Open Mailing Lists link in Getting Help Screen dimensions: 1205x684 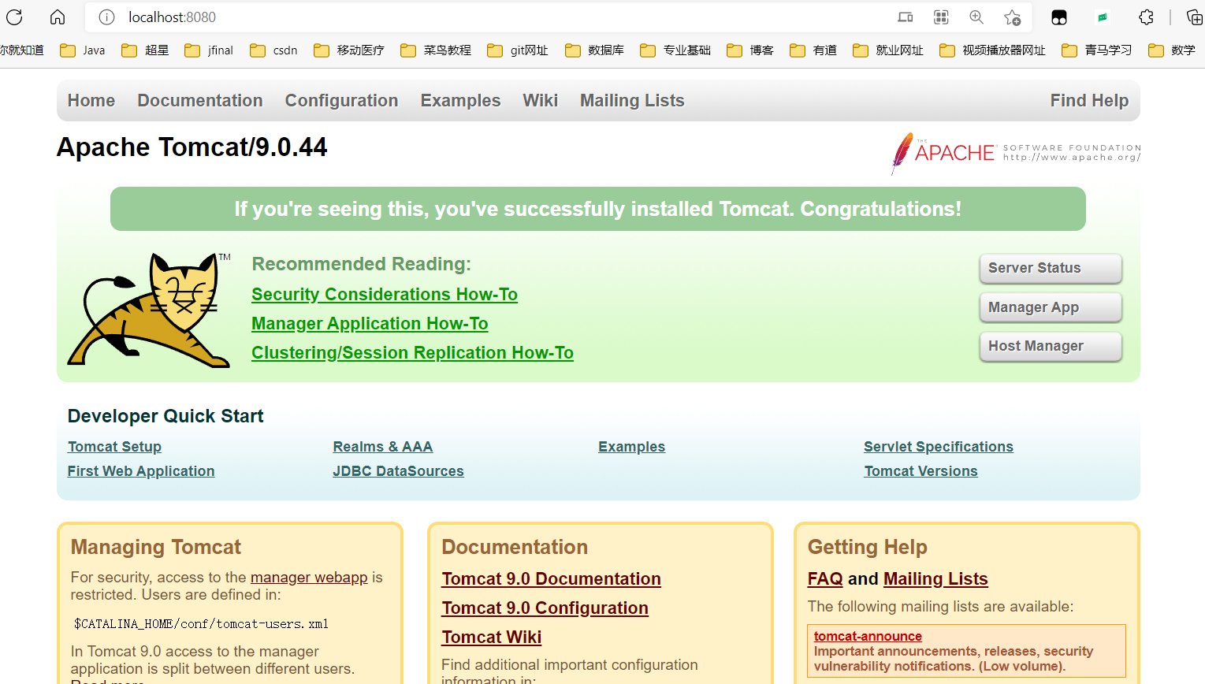[935, 579]
